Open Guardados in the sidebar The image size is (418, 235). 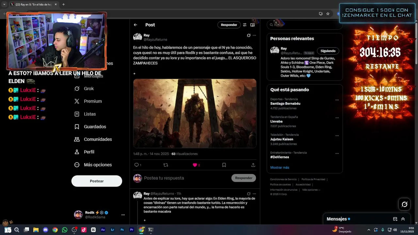point(90,127)
